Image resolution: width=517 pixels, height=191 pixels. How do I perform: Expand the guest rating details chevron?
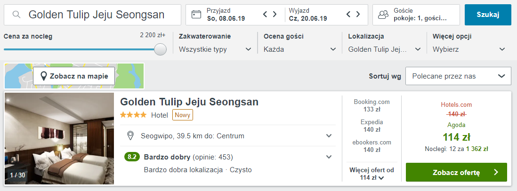pos(329,157)
